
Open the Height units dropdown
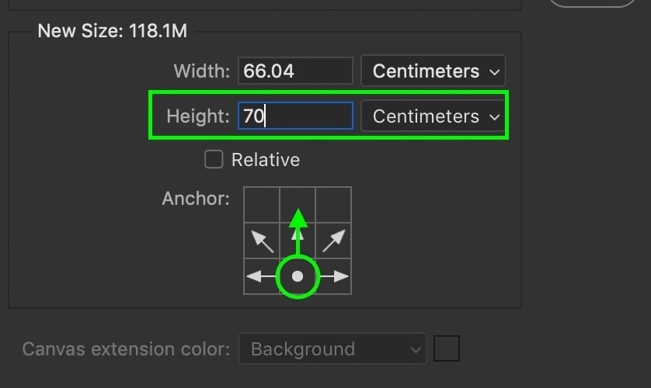click(x=433, y=116)
